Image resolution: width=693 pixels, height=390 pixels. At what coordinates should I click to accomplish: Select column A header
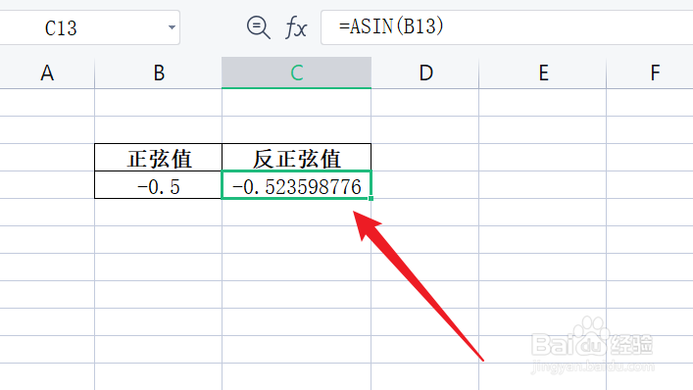click(47, 73)
